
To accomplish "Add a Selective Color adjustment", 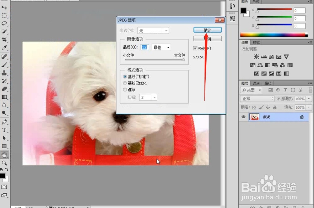I will pyautogui.click(x=279, y=74).
